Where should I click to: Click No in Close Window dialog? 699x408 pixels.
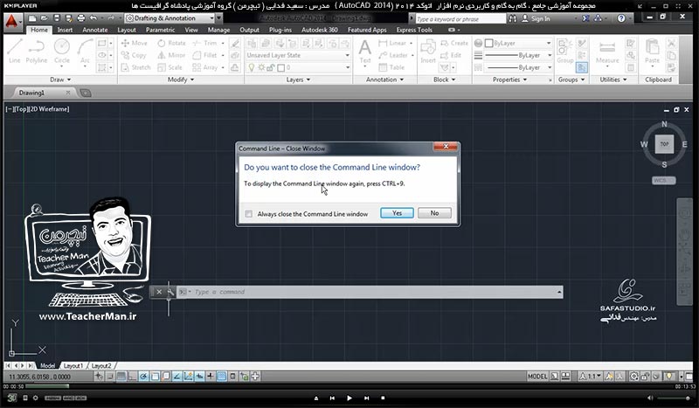tap(434, 213)
